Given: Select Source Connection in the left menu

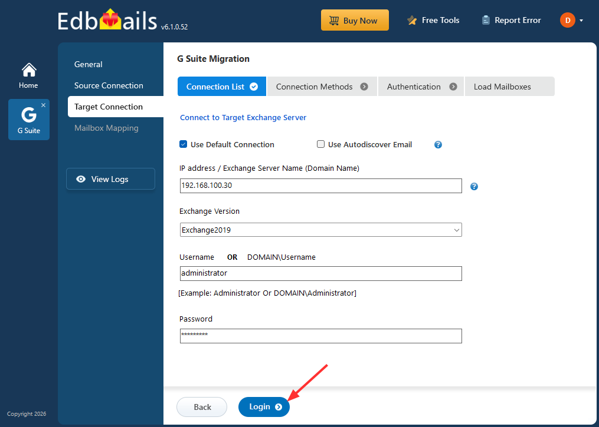Looking at the screenshot, I should coord(109,85).
